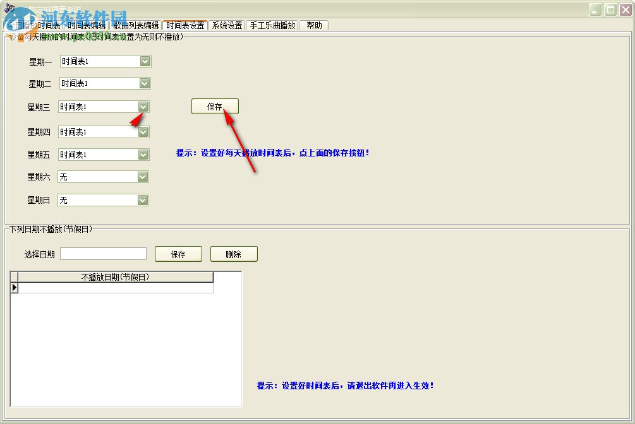Maximize the application window

point(611,9)
